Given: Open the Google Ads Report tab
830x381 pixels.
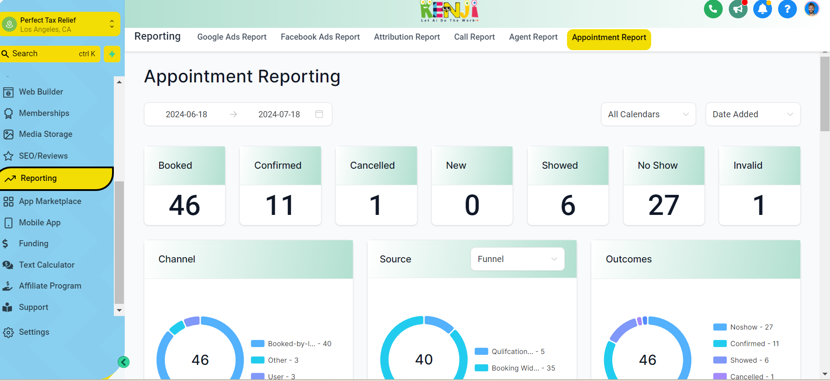Looking at the screenshot, I should click(x=232, y=37).
